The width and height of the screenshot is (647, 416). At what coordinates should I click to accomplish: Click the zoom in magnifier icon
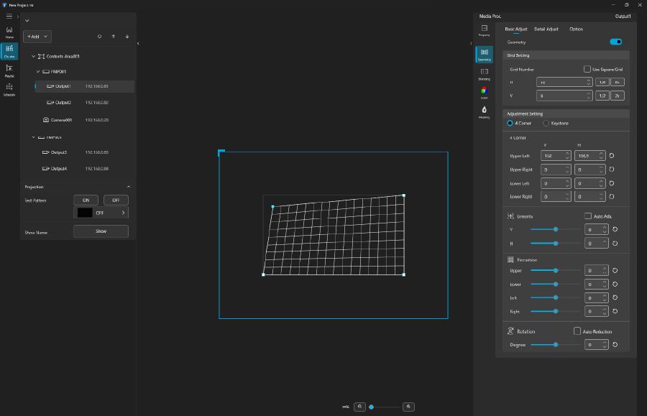(408, 407)
